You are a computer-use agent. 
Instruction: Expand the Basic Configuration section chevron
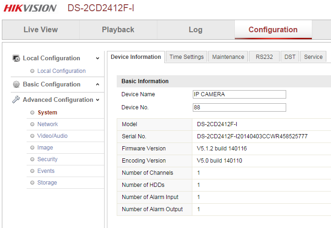(98, 85)
